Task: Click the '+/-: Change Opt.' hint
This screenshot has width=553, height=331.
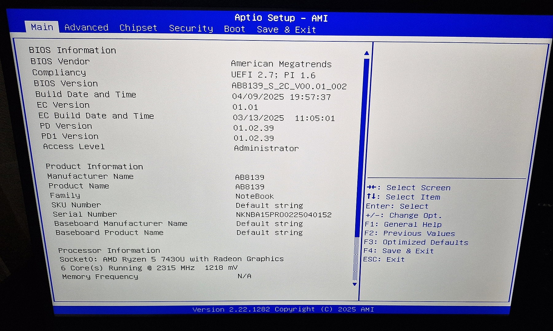Action: click(403, 215)
